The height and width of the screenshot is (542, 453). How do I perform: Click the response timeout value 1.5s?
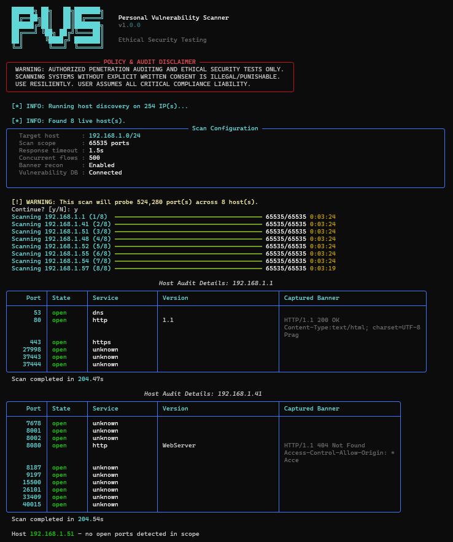click(96, 151)
